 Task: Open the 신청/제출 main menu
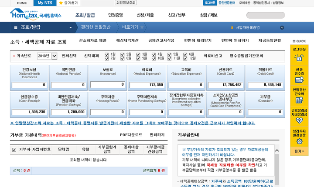coord(145,15)
